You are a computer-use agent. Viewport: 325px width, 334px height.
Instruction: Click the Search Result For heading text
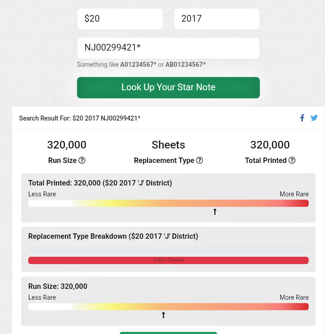[x=79, y=118]
